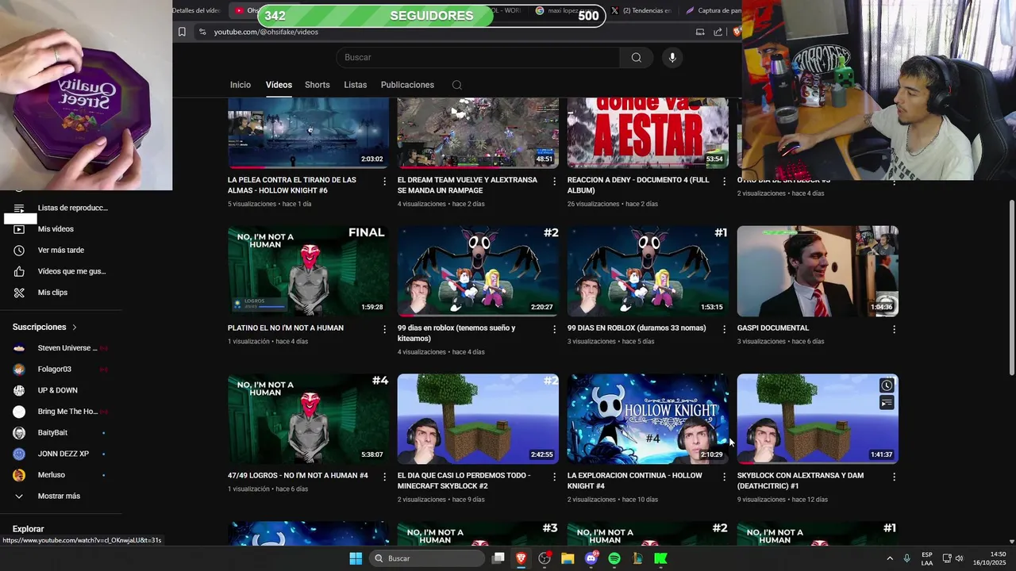Click the add-to-queue icon on Skyblock #1 thumbnail
Image resolution: width=1016 pixels, height=571 pixels.
tap(887, 403)
